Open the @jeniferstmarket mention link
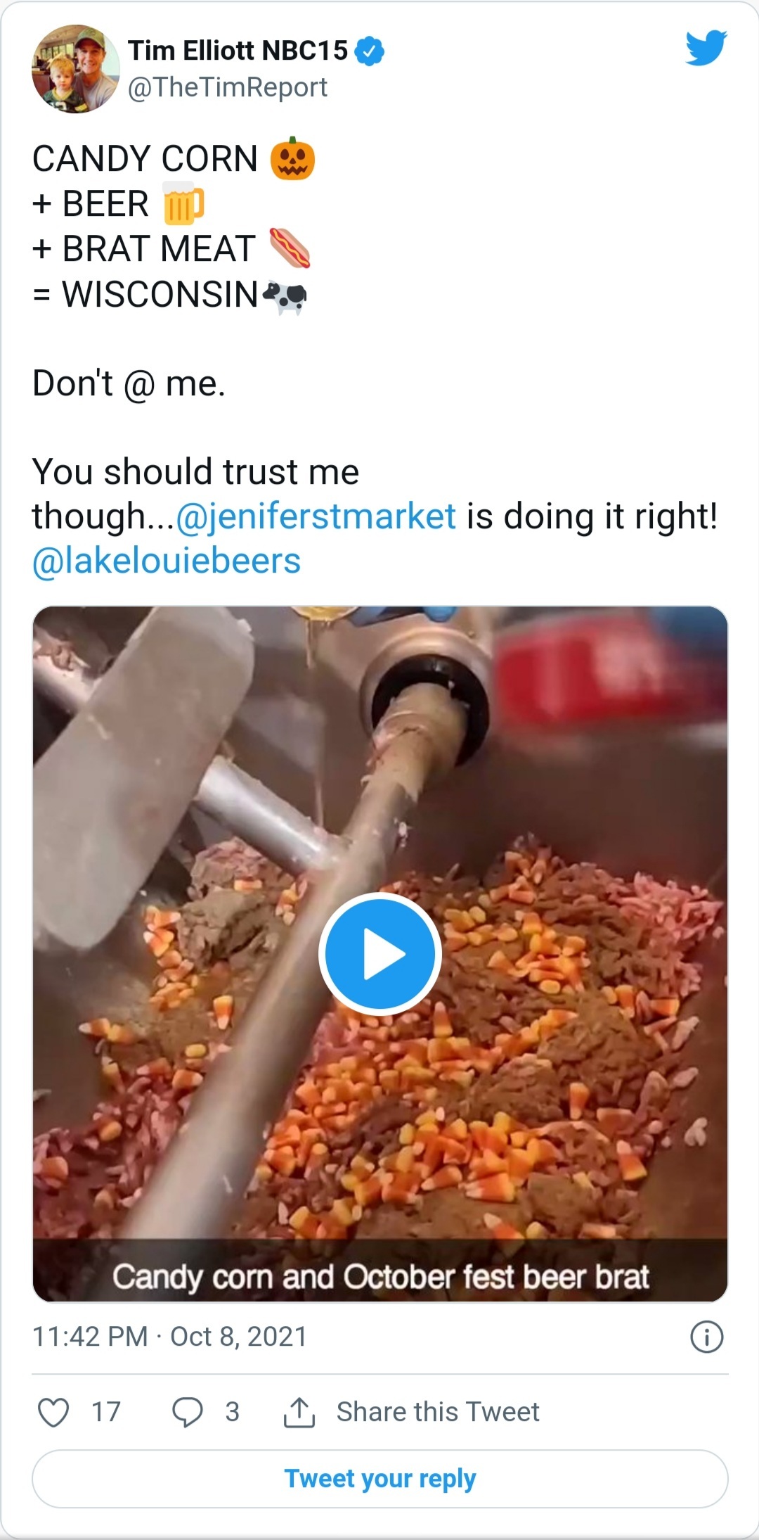Viewport: 759px width, 1540px height. point(315,516)
